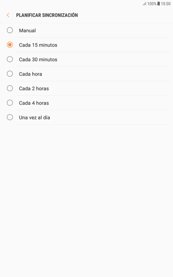Tap the battery icon in status bar
The image size is (173, 277).
pyautogui.click(x=159, y=4)
